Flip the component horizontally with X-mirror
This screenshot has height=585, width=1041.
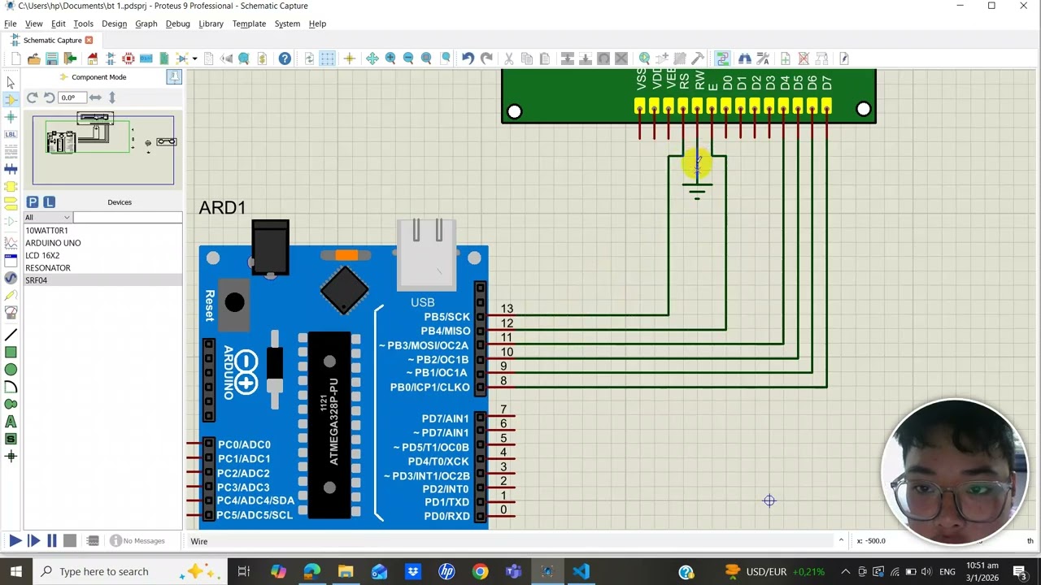click(x=95, y=97)
